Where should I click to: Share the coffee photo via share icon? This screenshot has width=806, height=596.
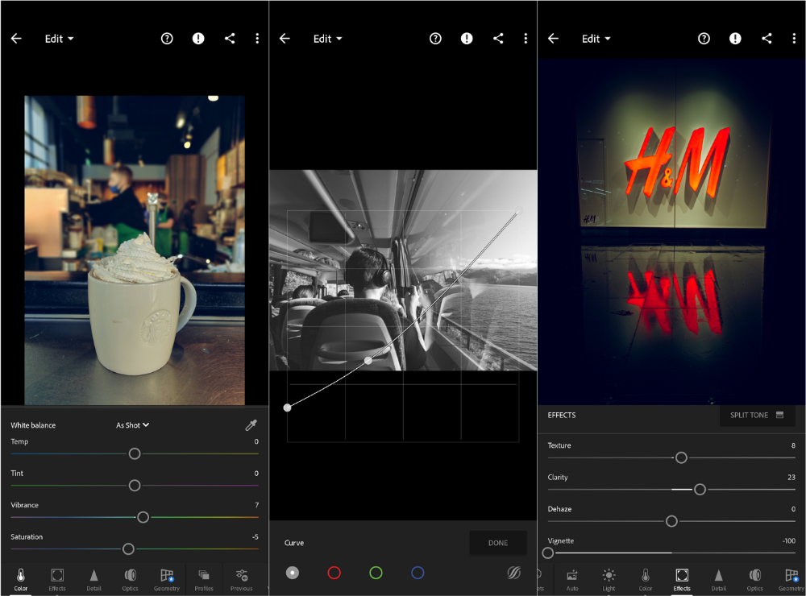pos(230,39)
